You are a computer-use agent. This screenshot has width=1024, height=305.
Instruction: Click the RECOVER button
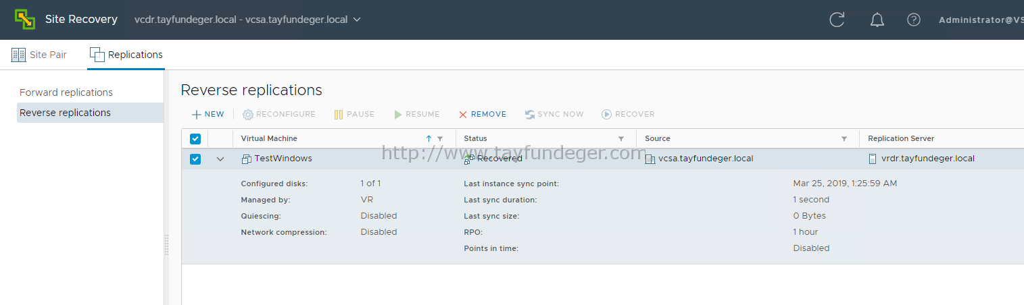pyautogui.click(x=628, y=114)
